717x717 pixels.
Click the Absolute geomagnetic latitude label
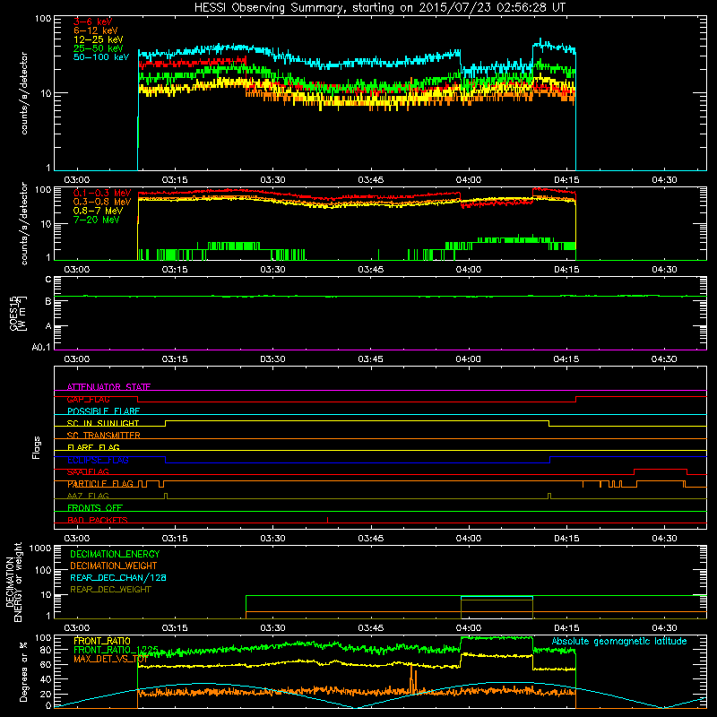(x=619, y=641)
